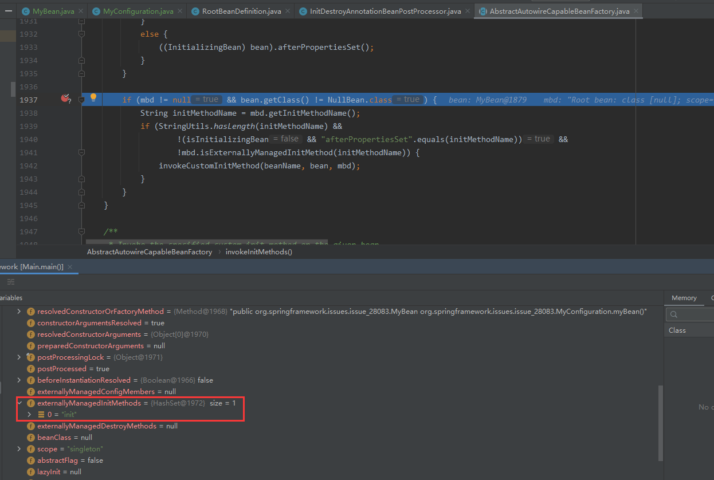Open the RootBeanDefinition.java editor tab
The width and height of the screenshot is (714, 480).
(241, 11)
